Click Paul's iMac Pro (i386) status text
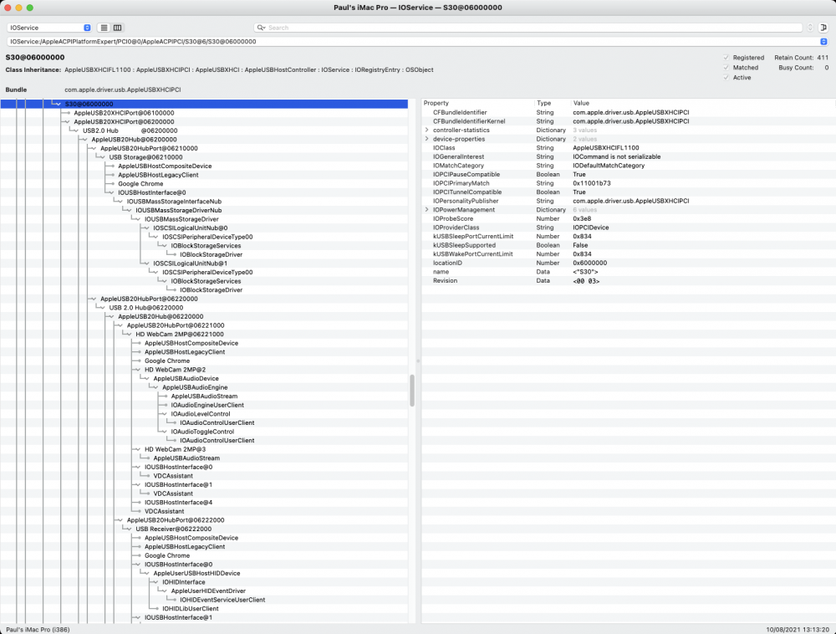 (38, 630)
